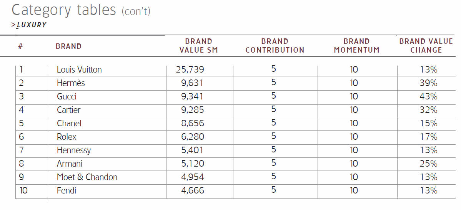Select Cartier in the brand column

68,110
